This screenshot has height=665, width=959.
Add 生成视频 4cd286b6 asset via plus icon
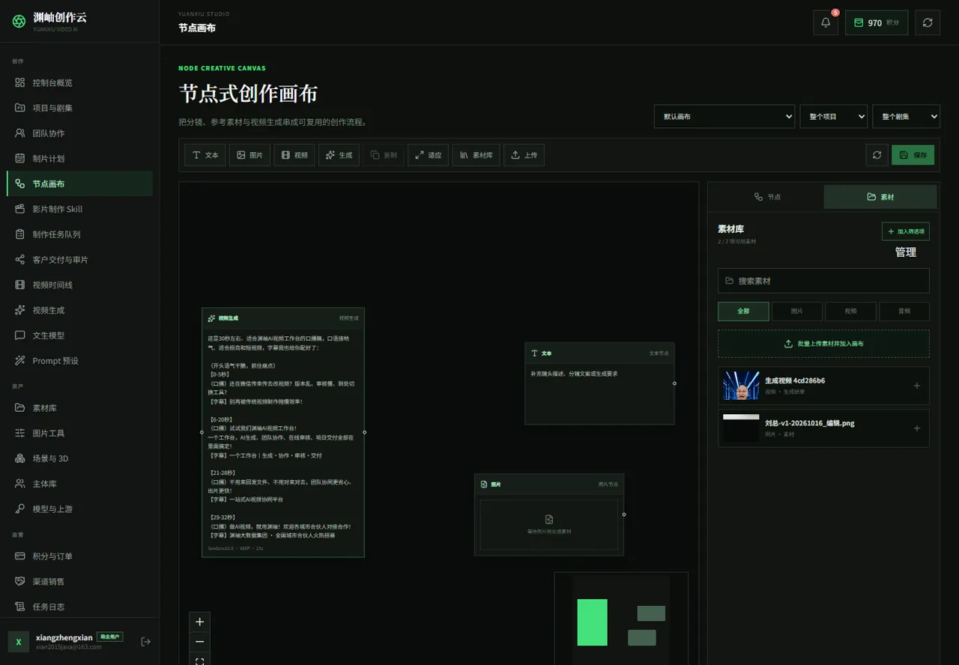(x=917, y=386)
